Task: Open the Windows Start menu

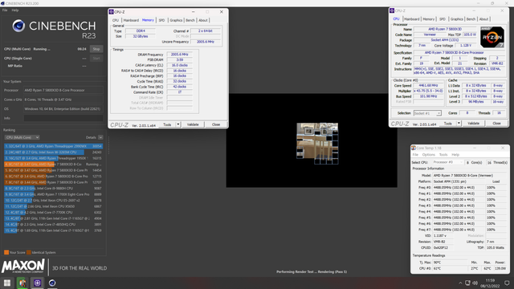Action: [7, 283]
